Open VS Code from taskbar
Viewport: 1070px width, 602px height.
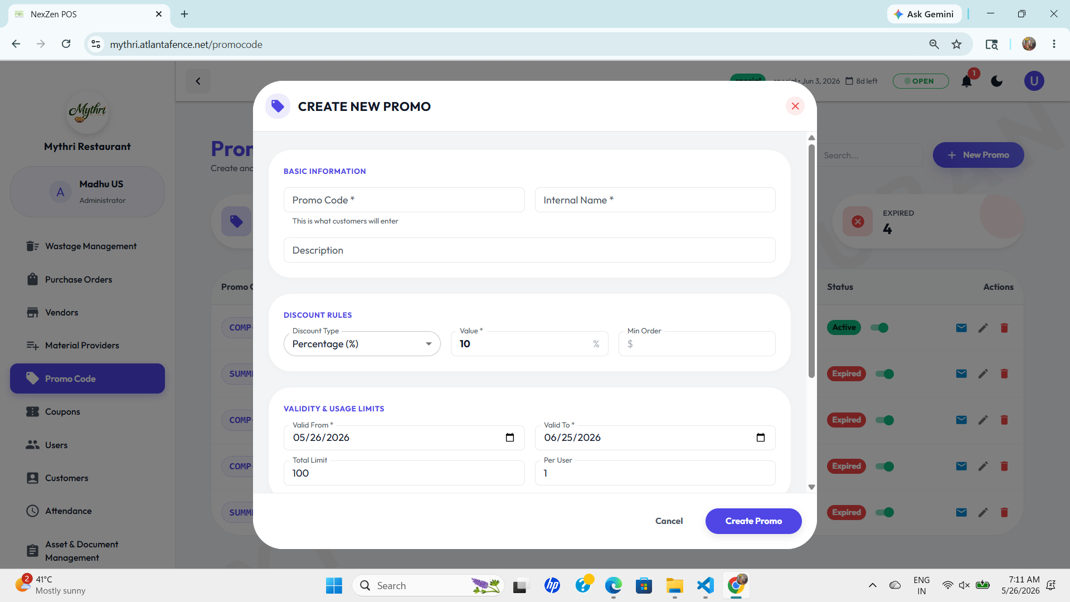(705, 585)
